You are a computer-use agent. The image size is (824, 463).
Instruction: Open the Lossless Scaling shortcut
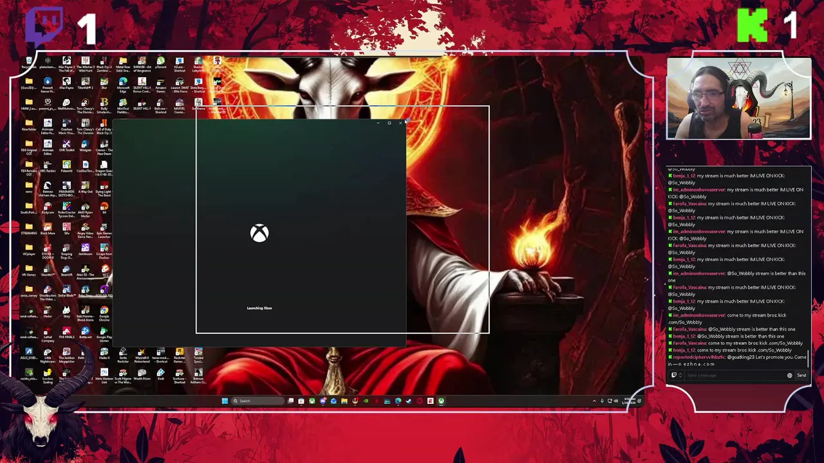coord(48,376)
